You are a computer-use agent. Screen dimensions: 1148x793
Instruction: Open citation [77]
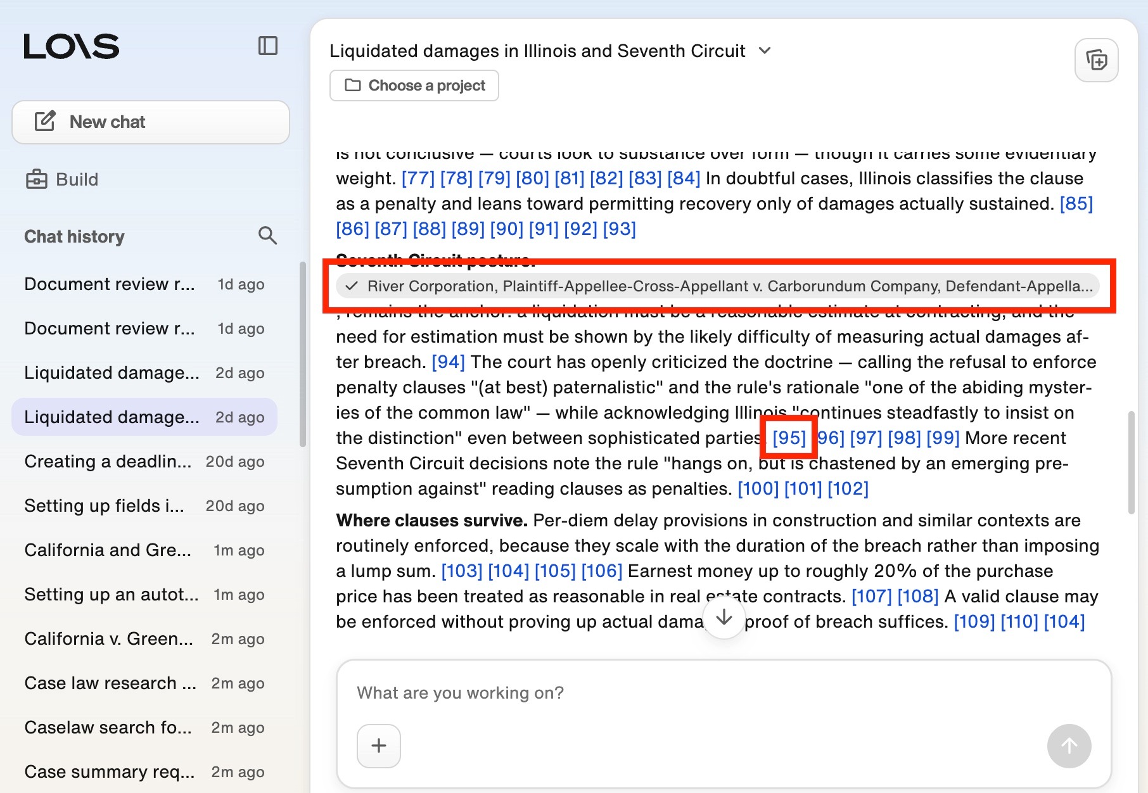(418, 179)
